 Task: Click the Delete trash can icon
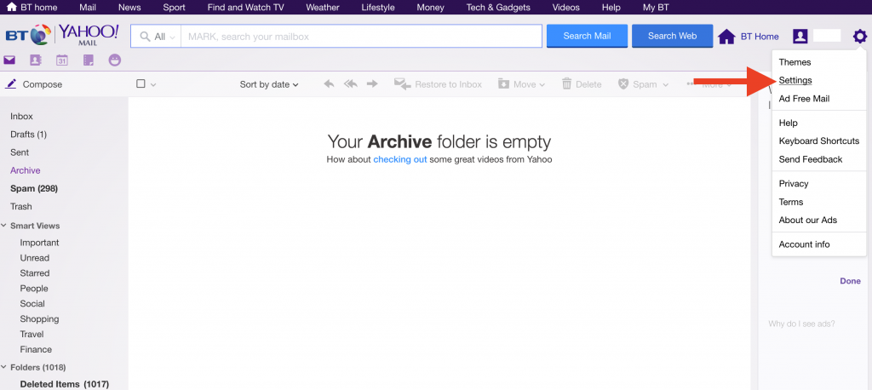tap(566, 84)
